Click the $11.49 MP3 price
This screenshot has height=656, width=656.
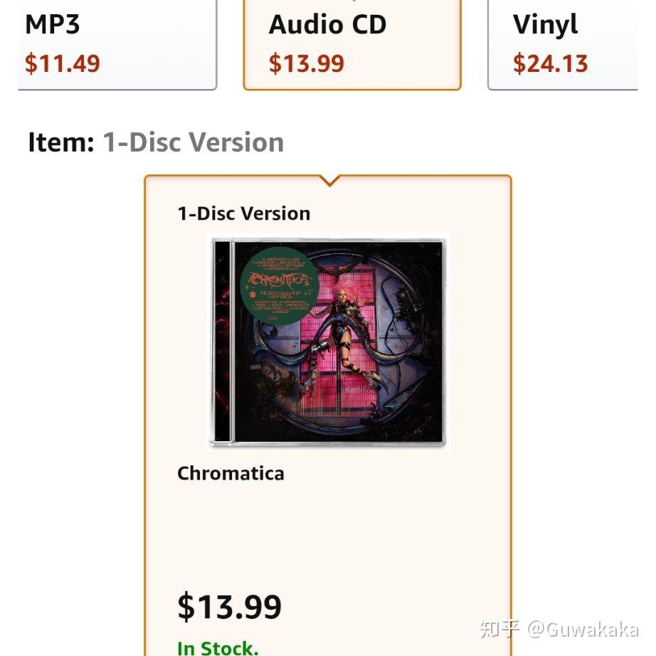click(x=63, y=63)
